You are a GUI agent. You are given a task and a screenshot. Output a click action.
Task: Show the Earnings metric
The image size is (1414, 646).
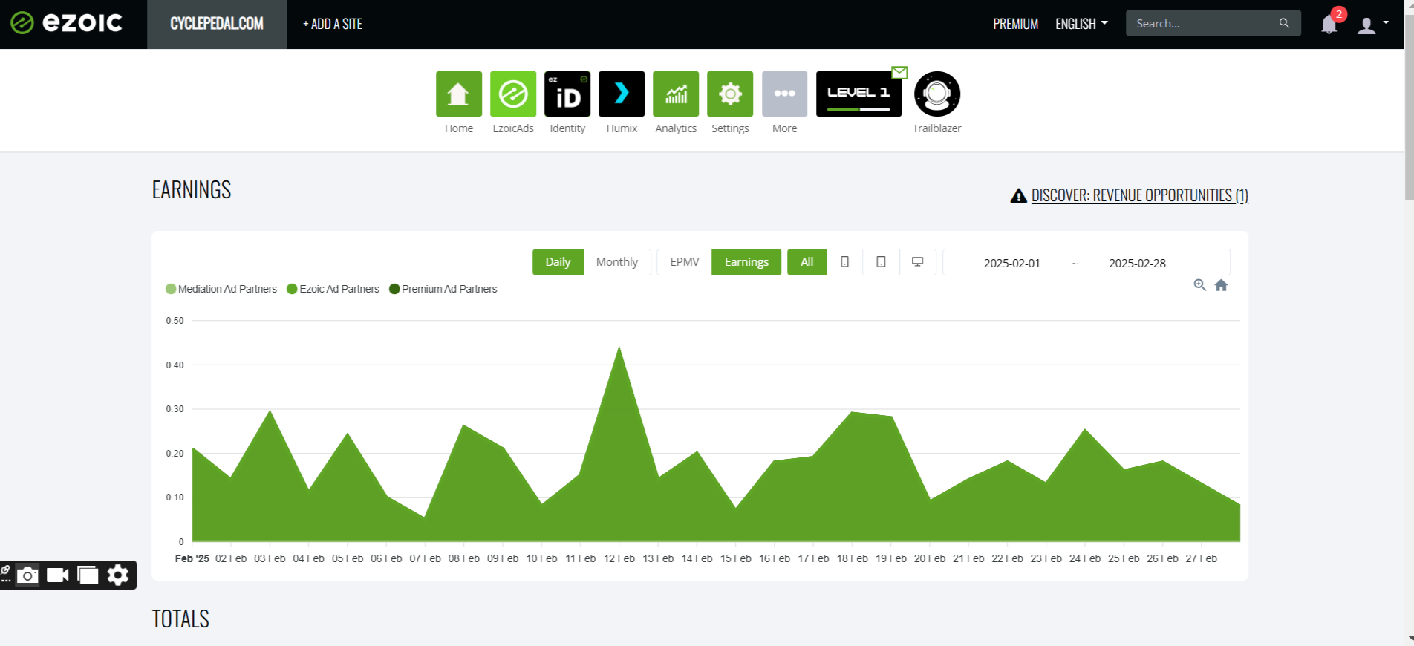pos(746,262)
